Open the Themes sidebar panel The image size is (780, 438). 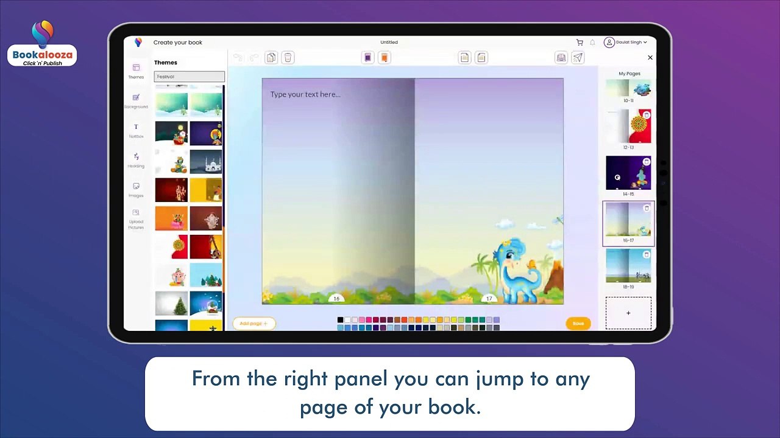click(x=136, y=71)
